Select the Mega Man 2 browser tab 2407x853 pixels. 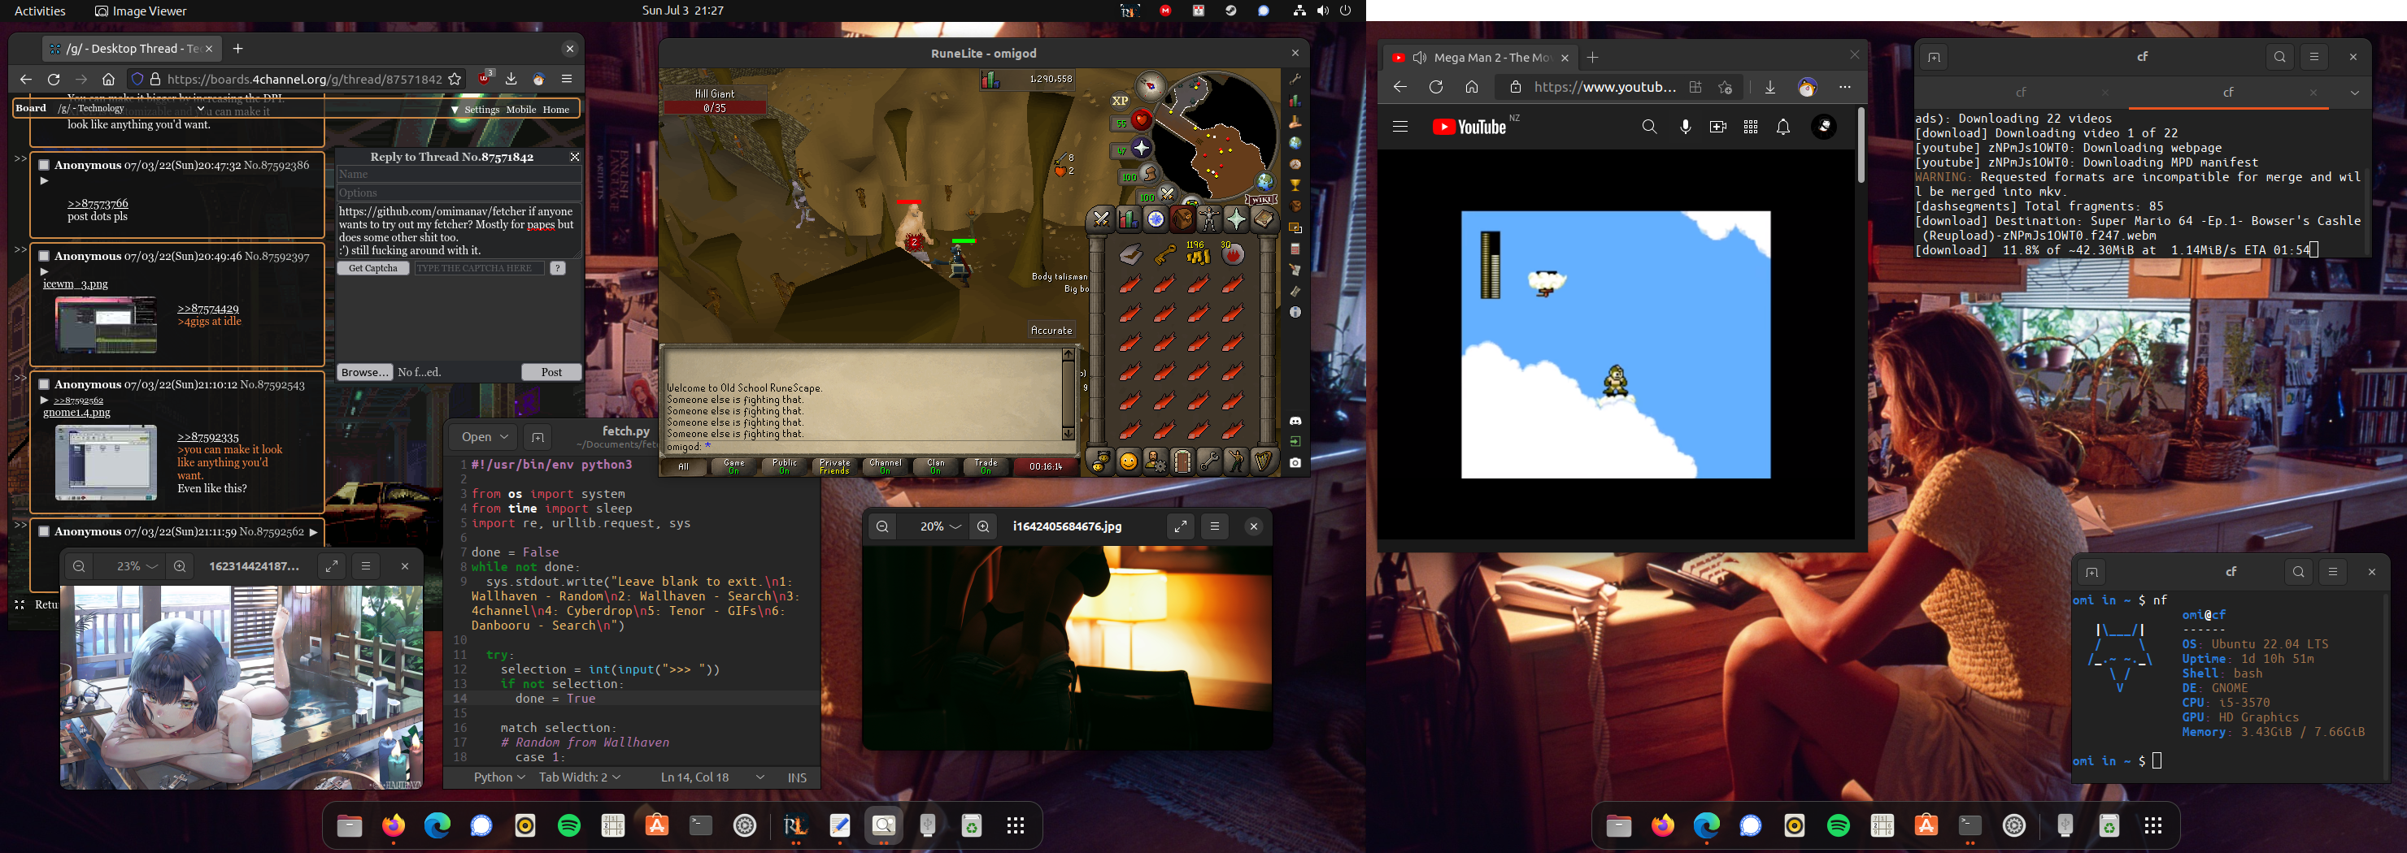click(x=1481, y=58)
